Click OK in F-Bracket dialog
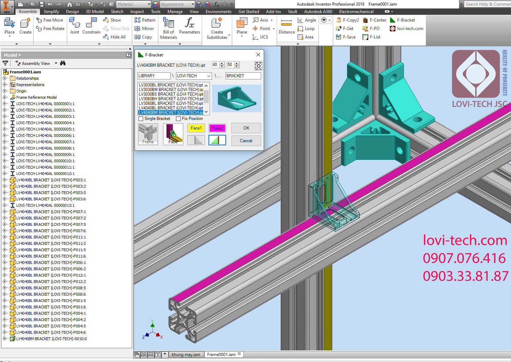Screen dimensions: 511x362 (246, 128)
